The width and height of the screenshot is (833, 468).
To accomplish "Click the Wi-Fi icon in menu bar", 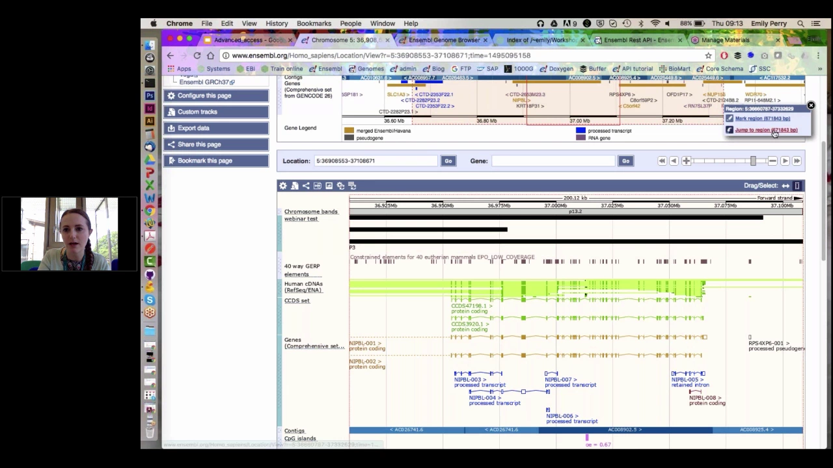I will (655, 23).
